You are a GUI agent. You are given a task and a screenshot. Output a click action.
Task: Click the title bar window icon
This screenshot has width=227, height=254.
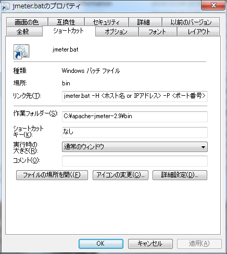5,6
